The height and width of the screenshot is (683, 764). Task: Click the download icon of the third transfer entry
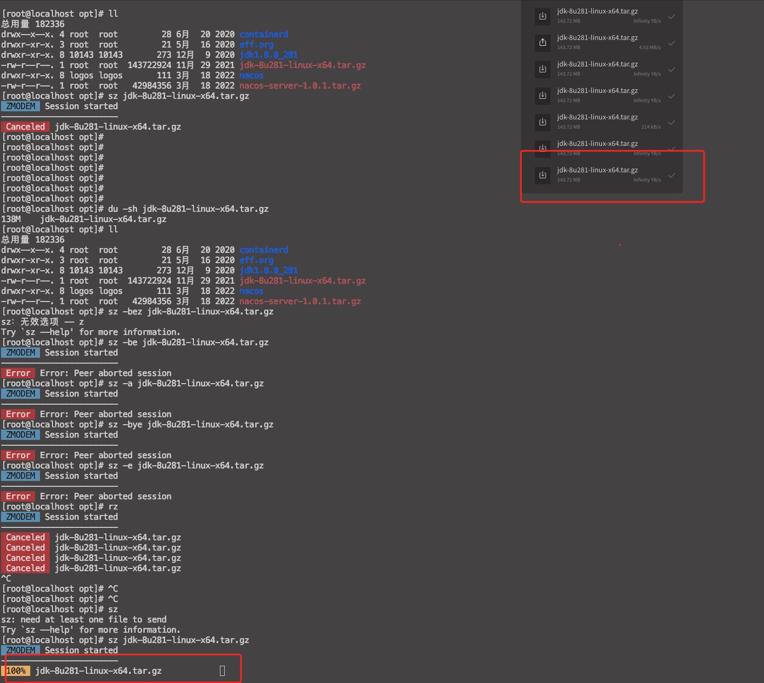coord(542,69)
